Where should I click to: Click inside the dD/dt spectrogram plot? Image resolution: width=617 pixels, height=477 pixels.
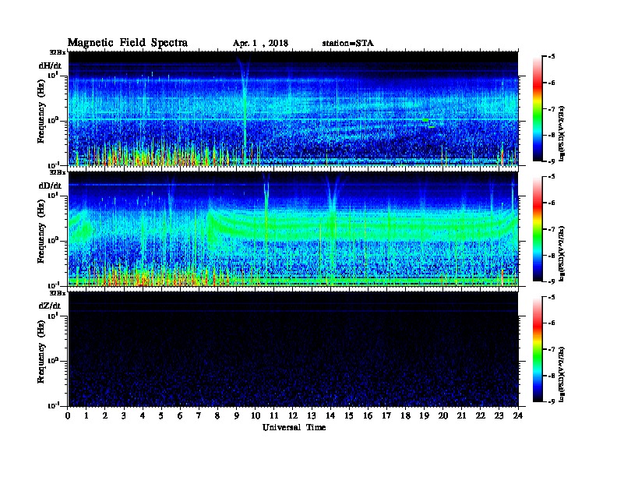[293, 229]
